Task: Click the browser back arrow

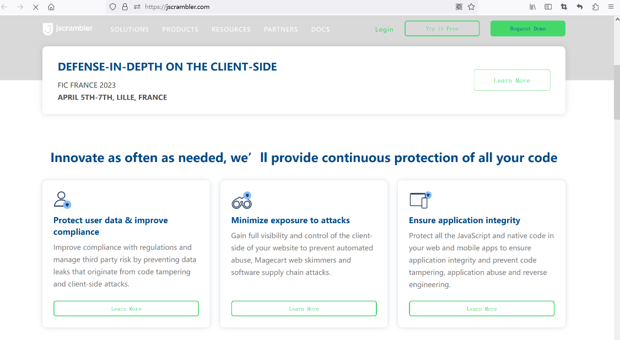Action: pyautogui.click(x=5, y=7)
